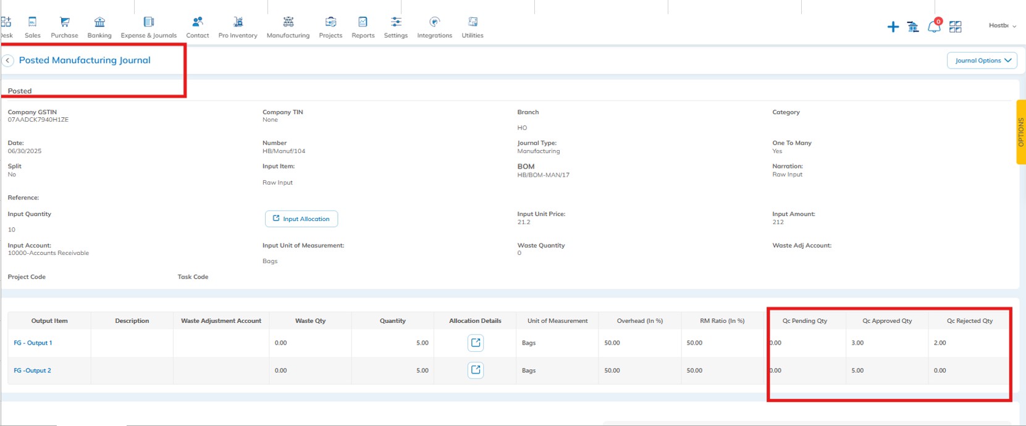Open allocation details for FG - Output 1
Image resolution: width=1026 pixels, height=426 pixels.
coord(476,343)
